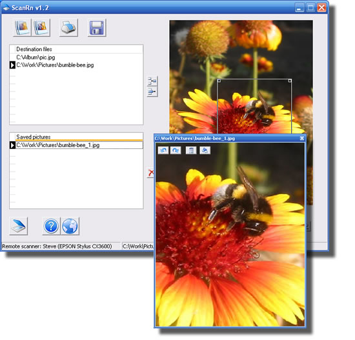Screen dimensions: 355x340
Task: Rotate preview image clockwise
Action: [x=176, y=150]
